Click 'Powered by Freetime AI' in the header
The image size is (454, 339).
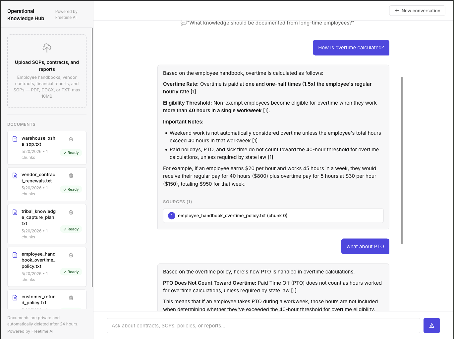pyautogui.click(x=66, y=15)
